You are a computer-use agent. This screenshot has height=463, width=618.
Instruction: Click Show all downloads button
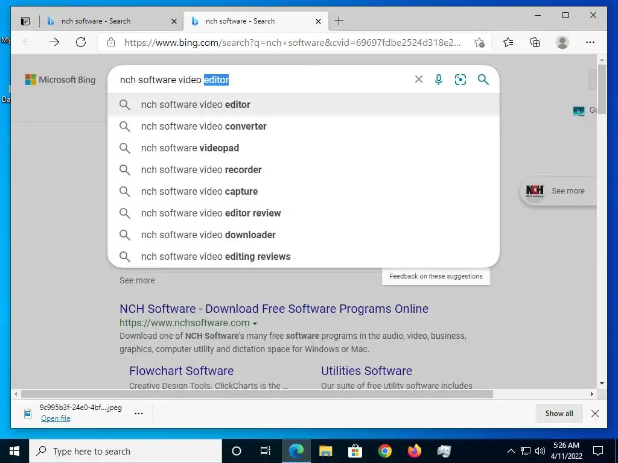pos(559,414)
